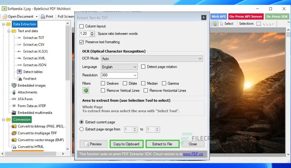Click the tree panel horizontal scrollbar

tap(31, 154)
